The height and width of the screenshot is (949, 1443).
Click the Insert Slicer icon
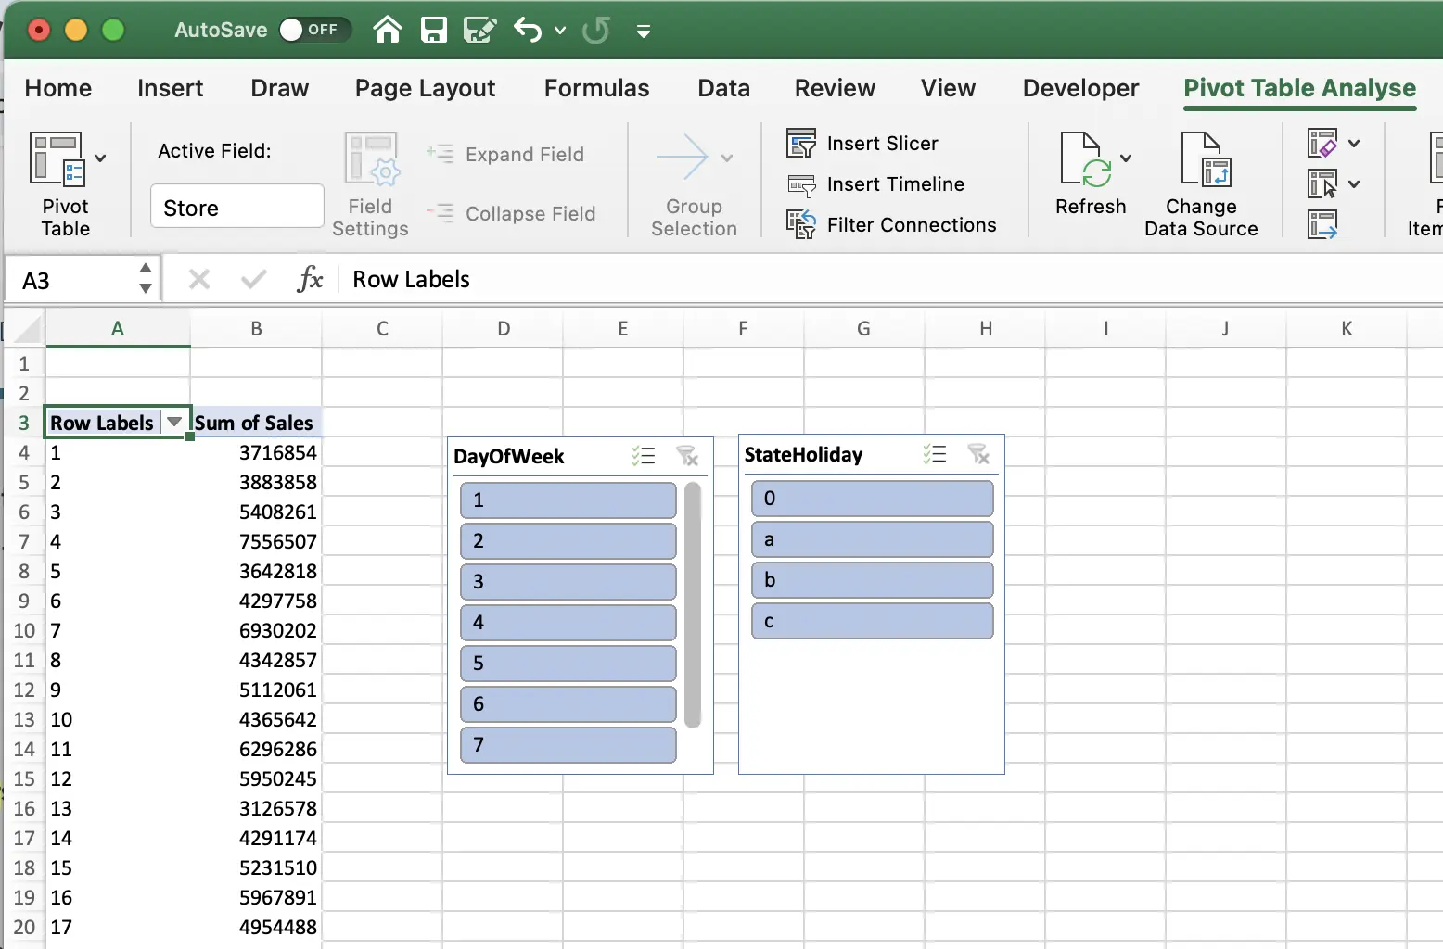point(801,144)
